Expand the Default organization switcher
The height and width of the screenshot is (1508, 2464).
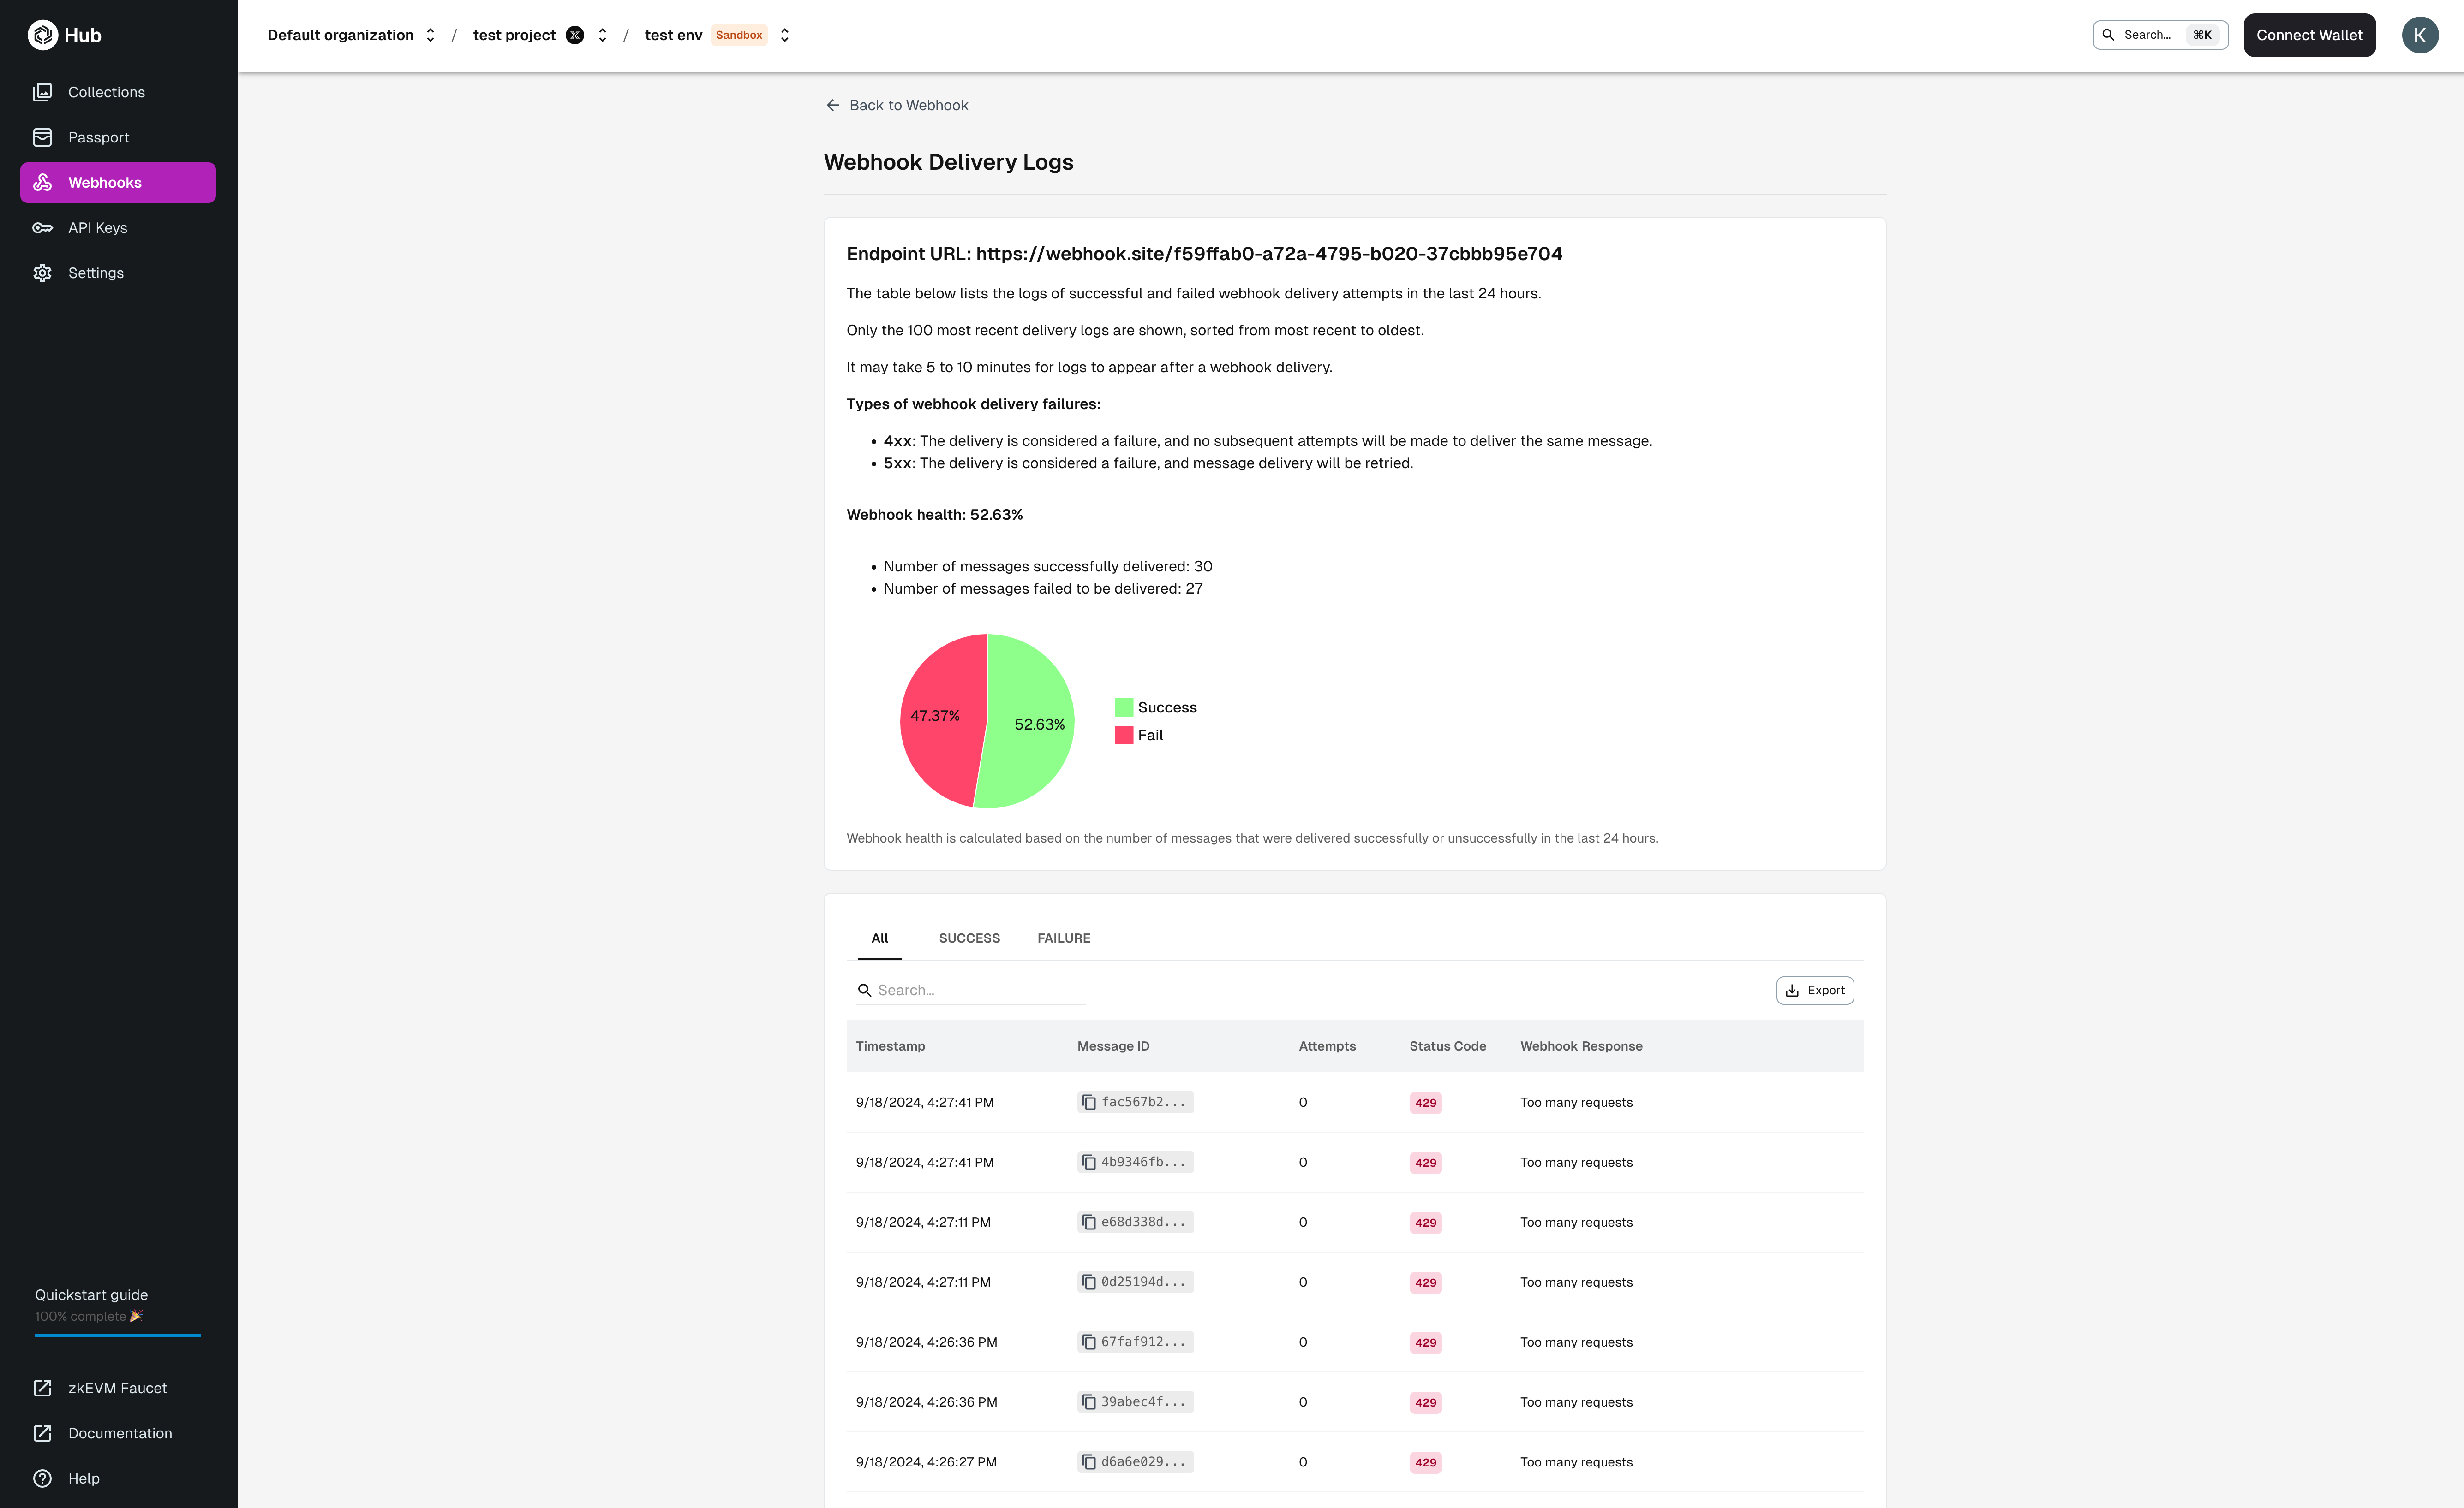(x=430, y=34)
